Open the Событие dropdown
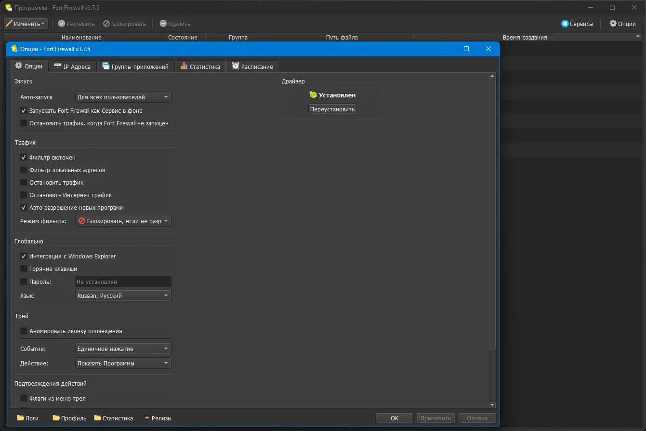Screen dimensions: 646x431 pos(123,349)
